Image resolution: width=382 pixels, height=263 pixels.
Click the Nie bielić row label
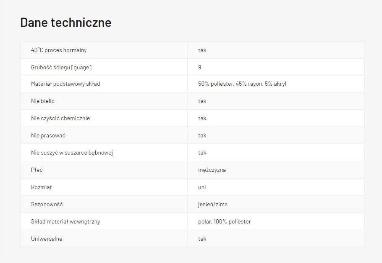(43, 101)
